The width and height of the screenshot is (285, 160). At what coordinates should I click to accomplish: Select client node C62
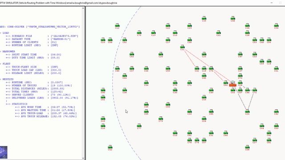click(110, 148)
